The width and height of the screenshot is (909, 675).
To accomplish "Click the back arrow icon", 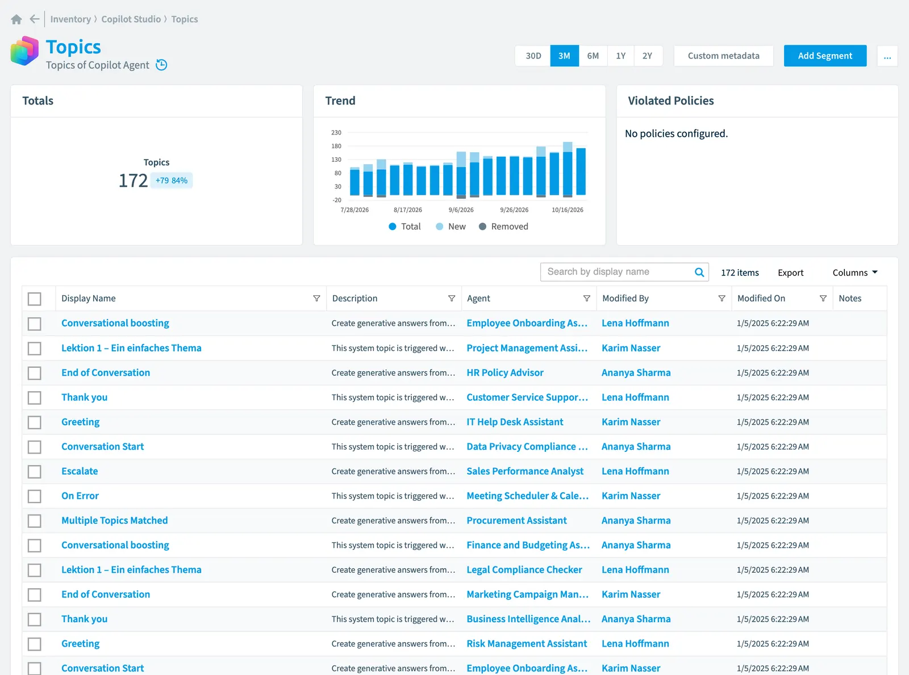I will (x=35, y=19).
